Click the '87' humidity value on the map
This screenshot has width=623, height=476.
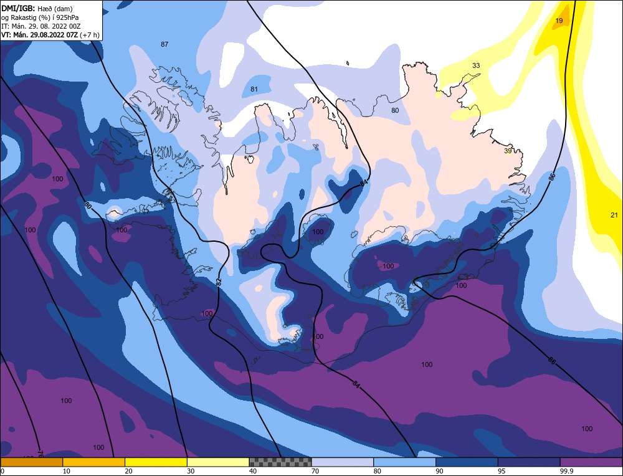(164, 44)
